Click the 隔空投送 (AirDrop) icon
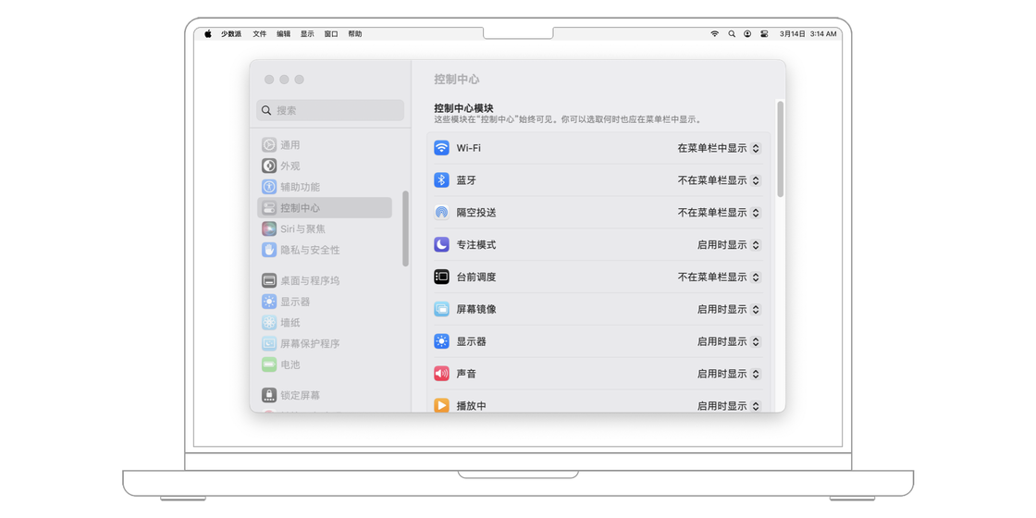 point(441,213)
